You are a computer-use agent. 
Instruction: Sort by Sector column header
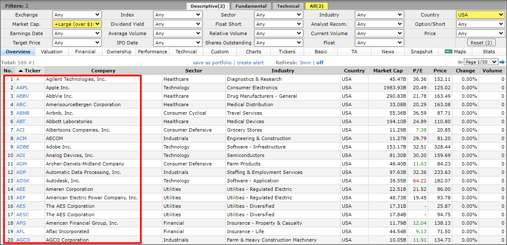click(194, 71)
